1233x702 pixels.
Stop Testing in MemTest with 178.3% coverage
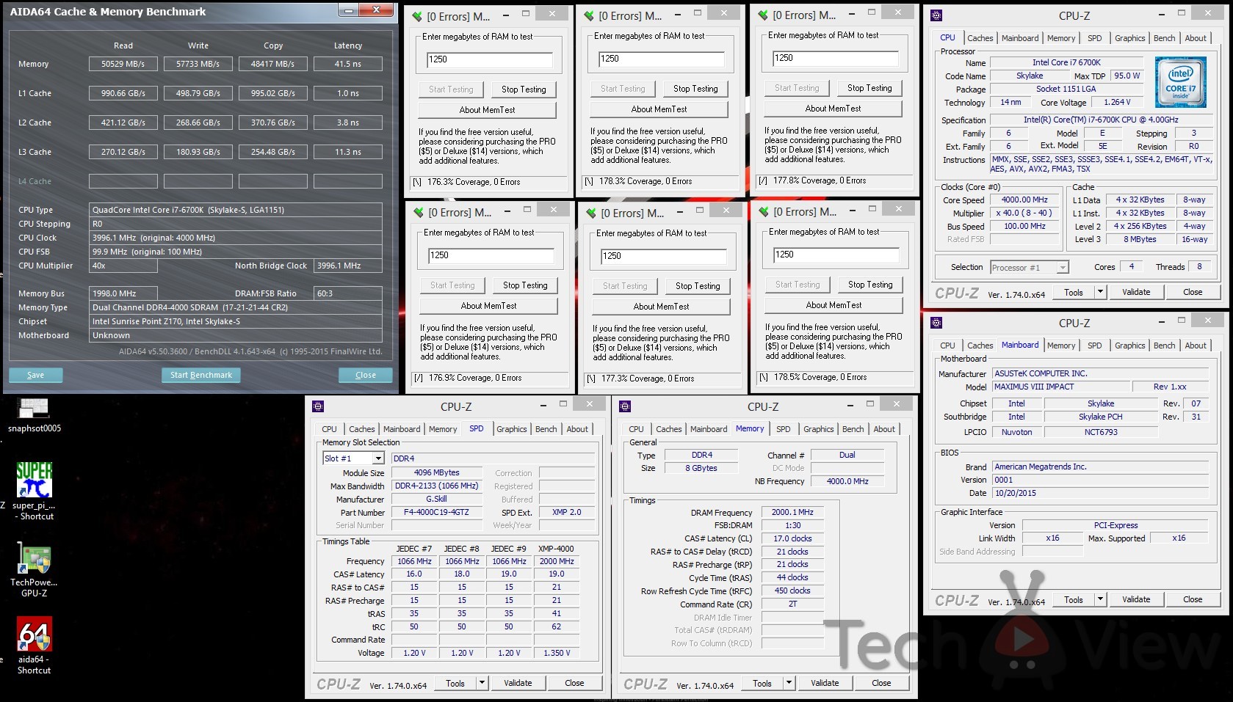[695, 89]
